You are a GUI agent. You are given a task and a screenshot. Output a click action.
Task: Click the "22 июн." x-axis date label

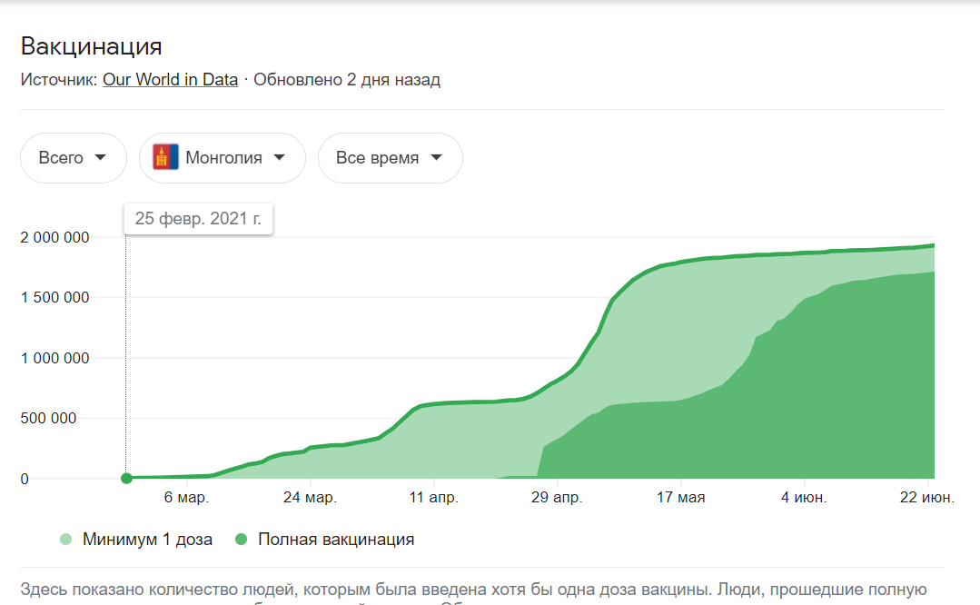click(x=926, y=498)
